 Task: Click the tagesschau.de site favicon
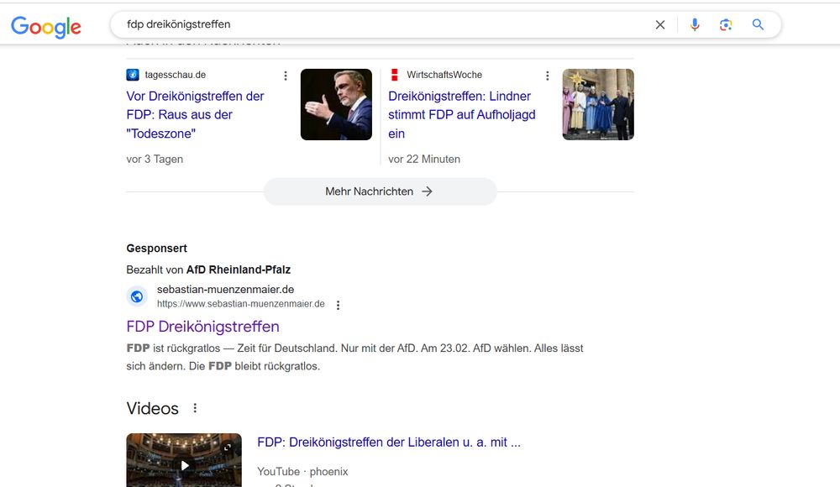click(x=131, y=74)
